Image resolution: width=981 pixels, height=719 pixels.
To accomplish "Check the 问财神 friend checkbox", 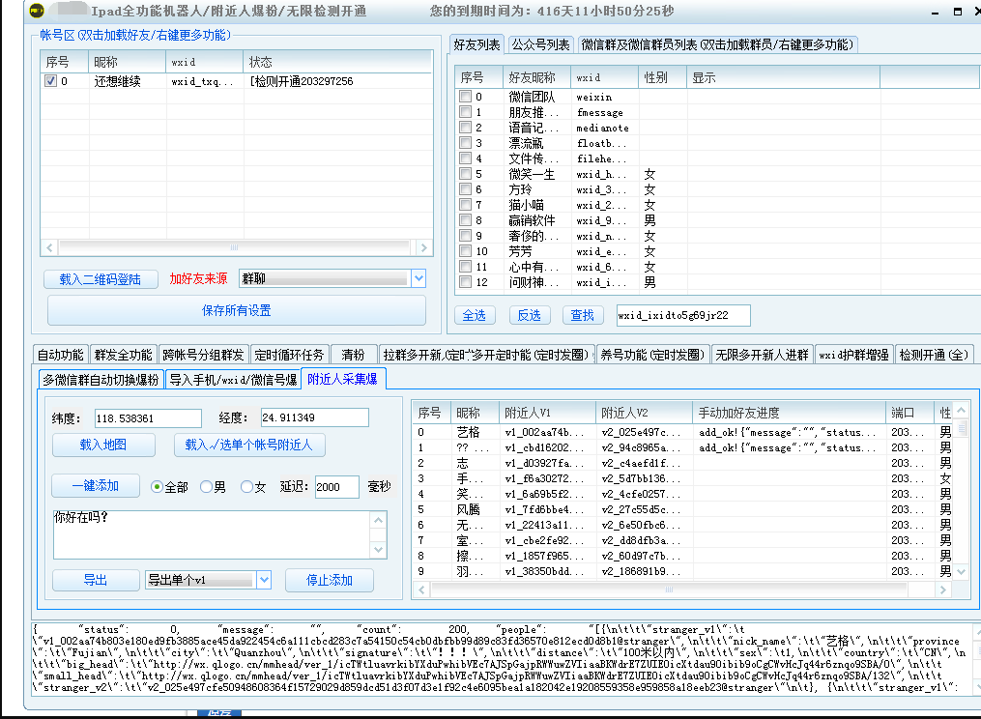I will point(465,281).
